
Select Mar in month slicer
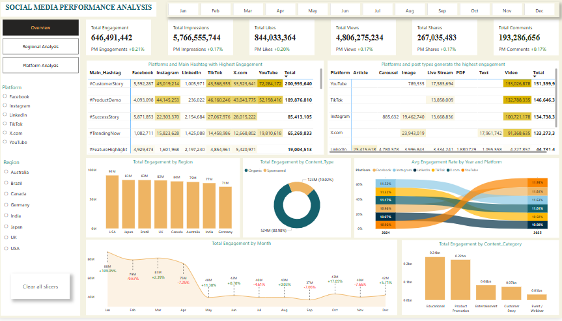(248, 11)
